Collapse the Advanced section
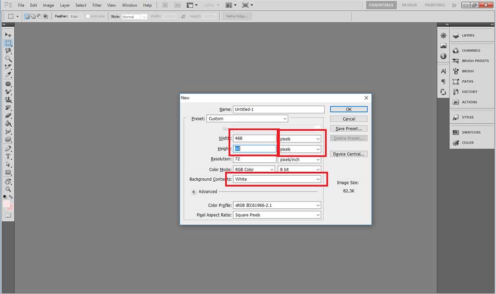Image resolution: width=496 pixels, height=294 pixels. (x=194, y=192)
